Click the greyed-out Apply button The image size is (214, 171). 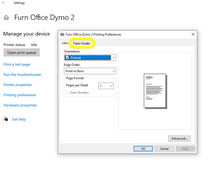(x=185, y=149)
